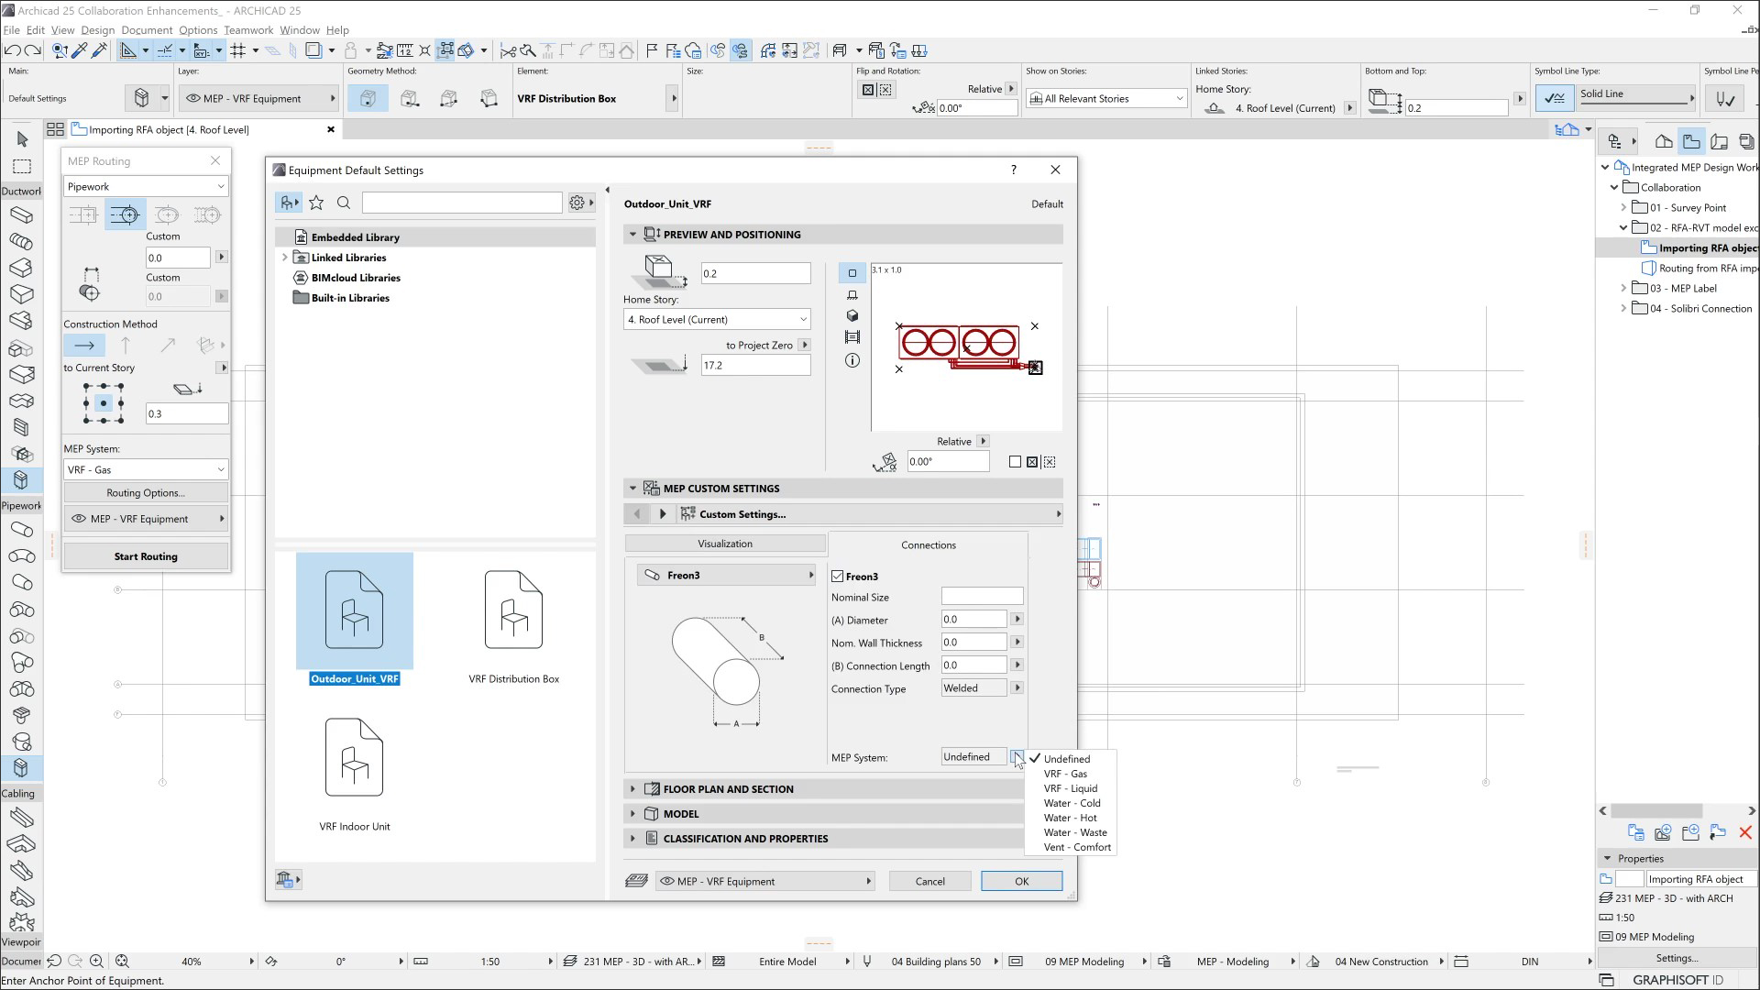
Task: Select the Arrow tool in toolbox
Action: [22, 139]
